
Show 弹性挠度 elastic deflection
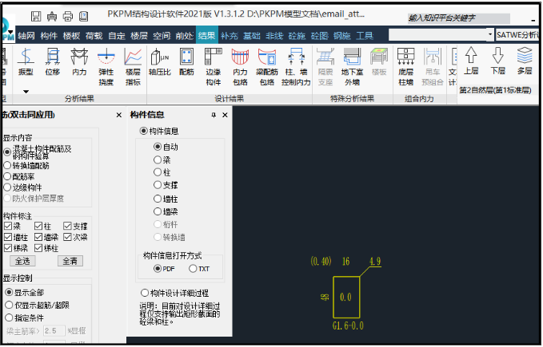tap(106, 67)
